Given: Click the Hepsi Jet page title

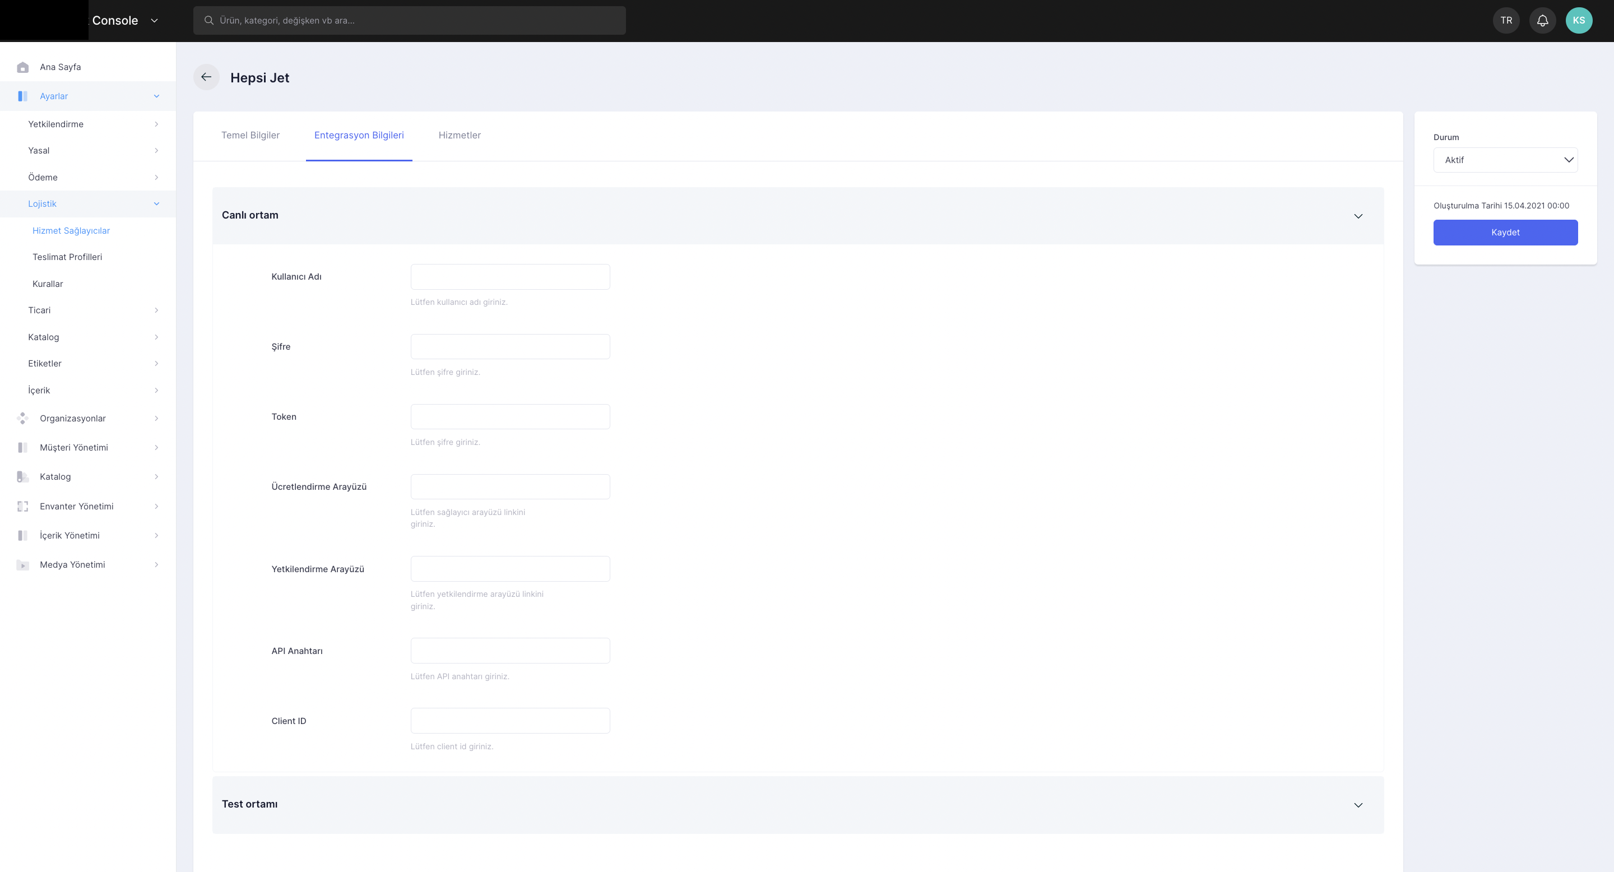Looking at the screenshot, I should click(x=259, y=78).
